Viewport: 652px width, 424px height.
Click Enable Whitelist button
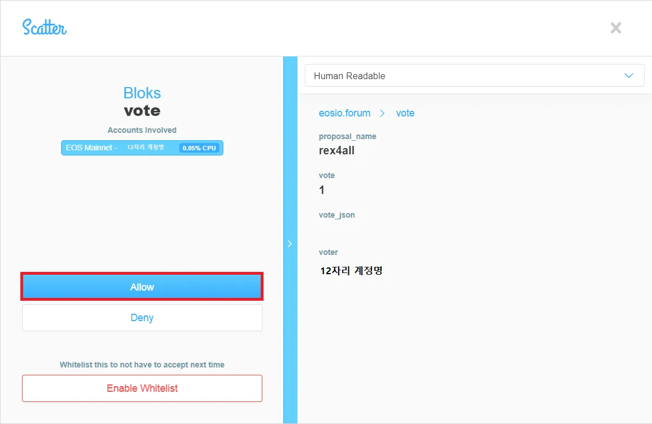click(142, 388)
